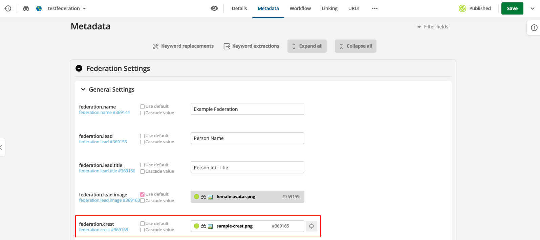Click the preview eye icon

(214, 8)
